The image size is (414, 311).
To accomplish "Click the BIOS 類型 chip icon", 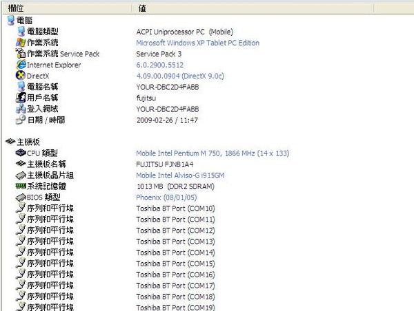I will point(21,197).
